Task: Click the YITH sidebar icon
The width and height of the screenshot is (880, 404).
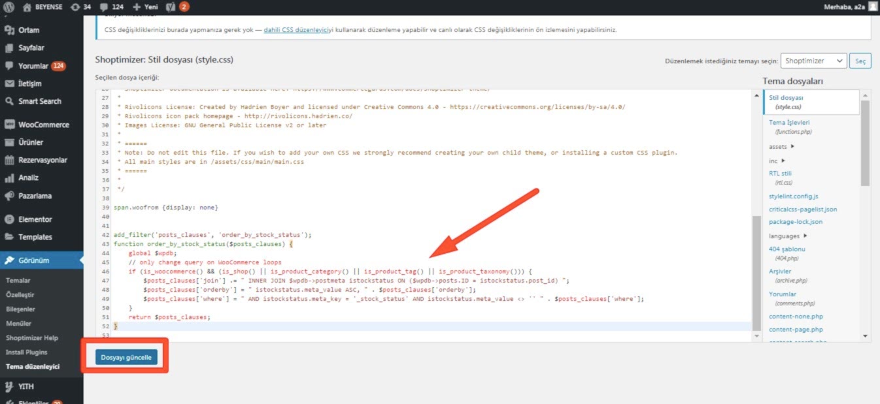Action: click(x=10, y=386)
